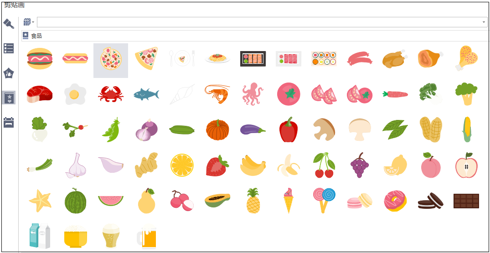Open the search combo box dropdown arrow
This screenshot has height=253, width=490.
tap(484, 22)
